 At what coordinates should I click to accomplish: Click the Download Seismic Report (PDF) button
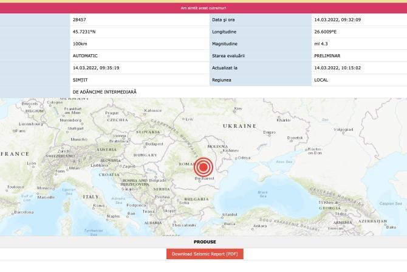[204, 254]
